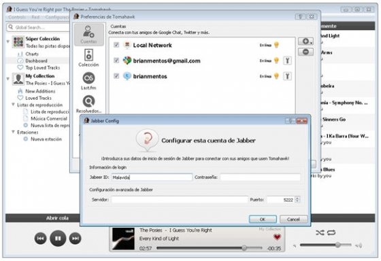The height and width of the screenshot is (261, 381).
Task: Collapse the My Collection tree node
Action: point(8,78)
